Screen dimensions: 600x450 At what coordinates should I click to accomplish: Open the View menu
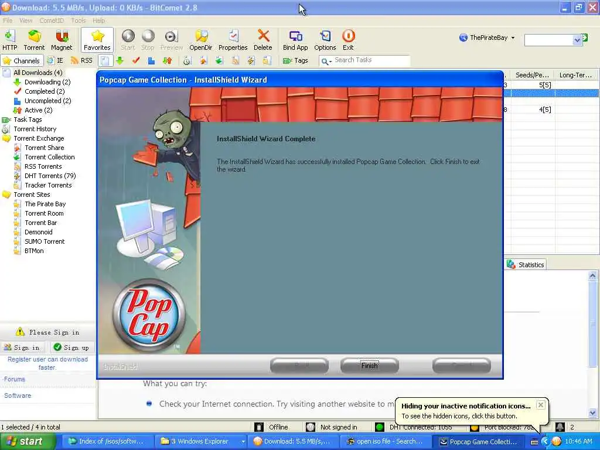coord(26,21)
